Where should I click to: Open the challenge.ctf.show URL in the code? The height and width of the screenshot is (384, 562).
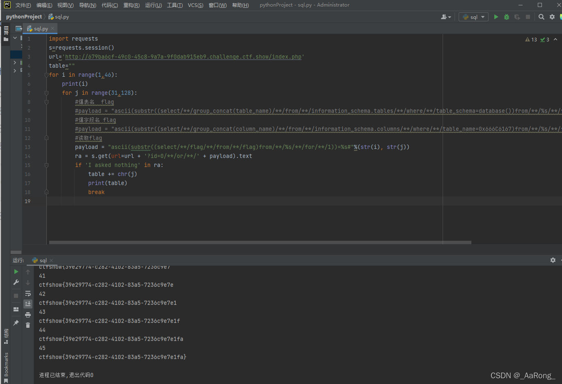[183, 57]
